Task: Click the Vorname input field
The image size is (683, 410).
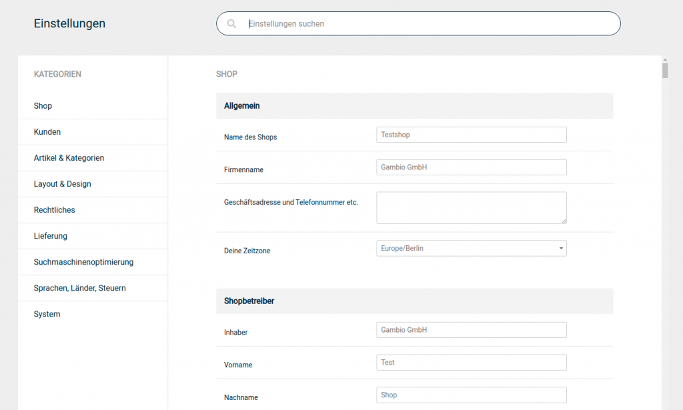Action: click(471, 363)
